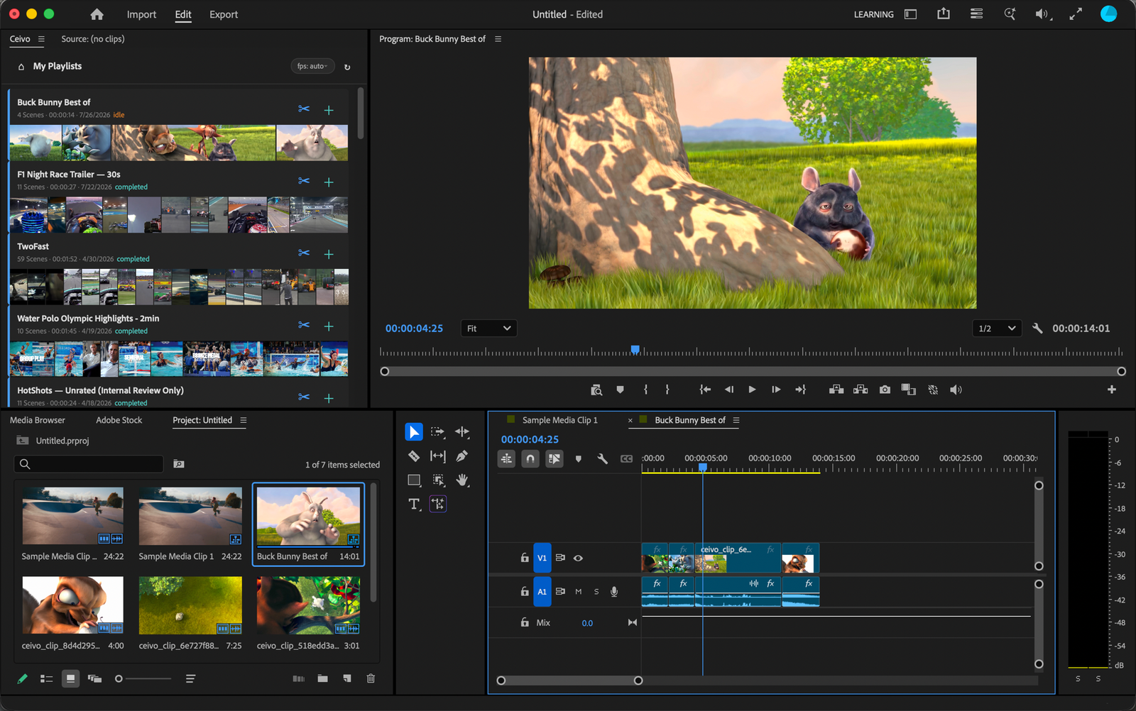Mark Out point in Program monitor
This screenshot has width=1136, height=711.
tap(667, 390)
